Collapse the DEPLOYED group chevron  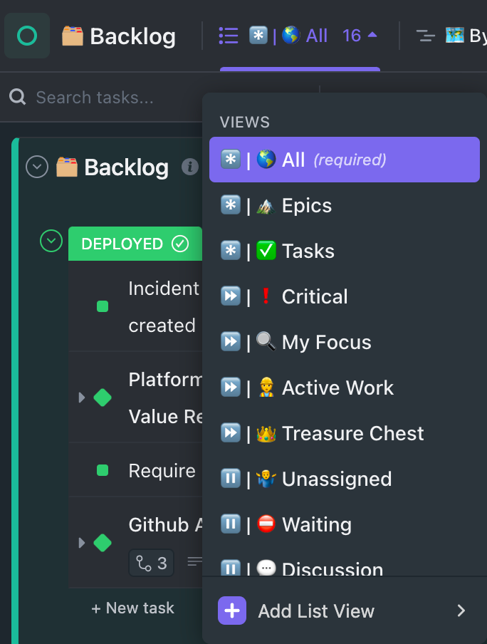pos(51,241)
